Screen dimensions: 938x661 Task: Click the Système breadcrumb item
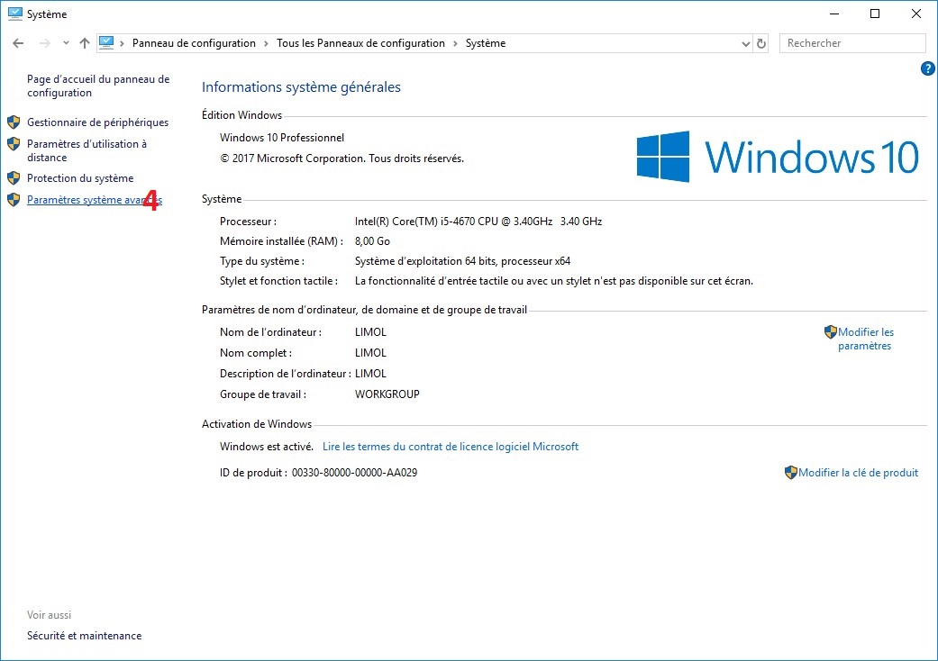[486, 43]
